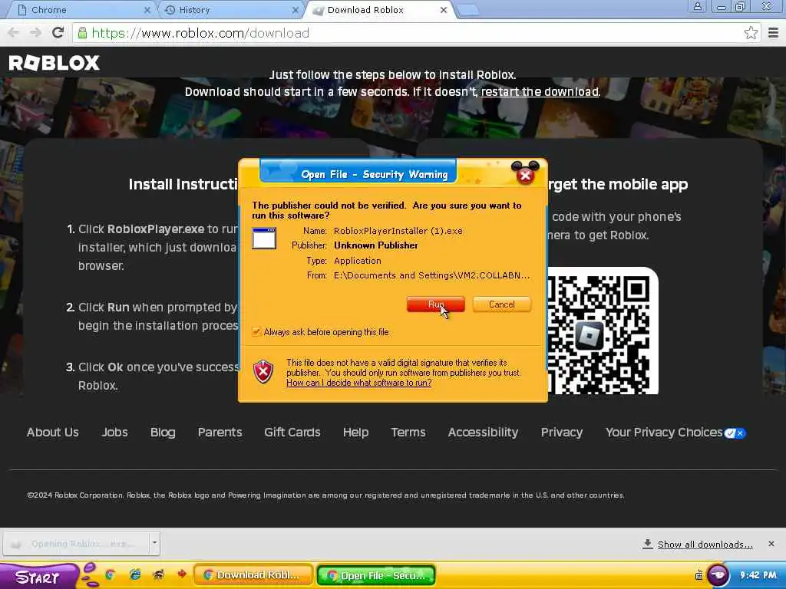
Task: Click the 'Opening Roblox...exe' download item
Action: (x=76, y=544)
